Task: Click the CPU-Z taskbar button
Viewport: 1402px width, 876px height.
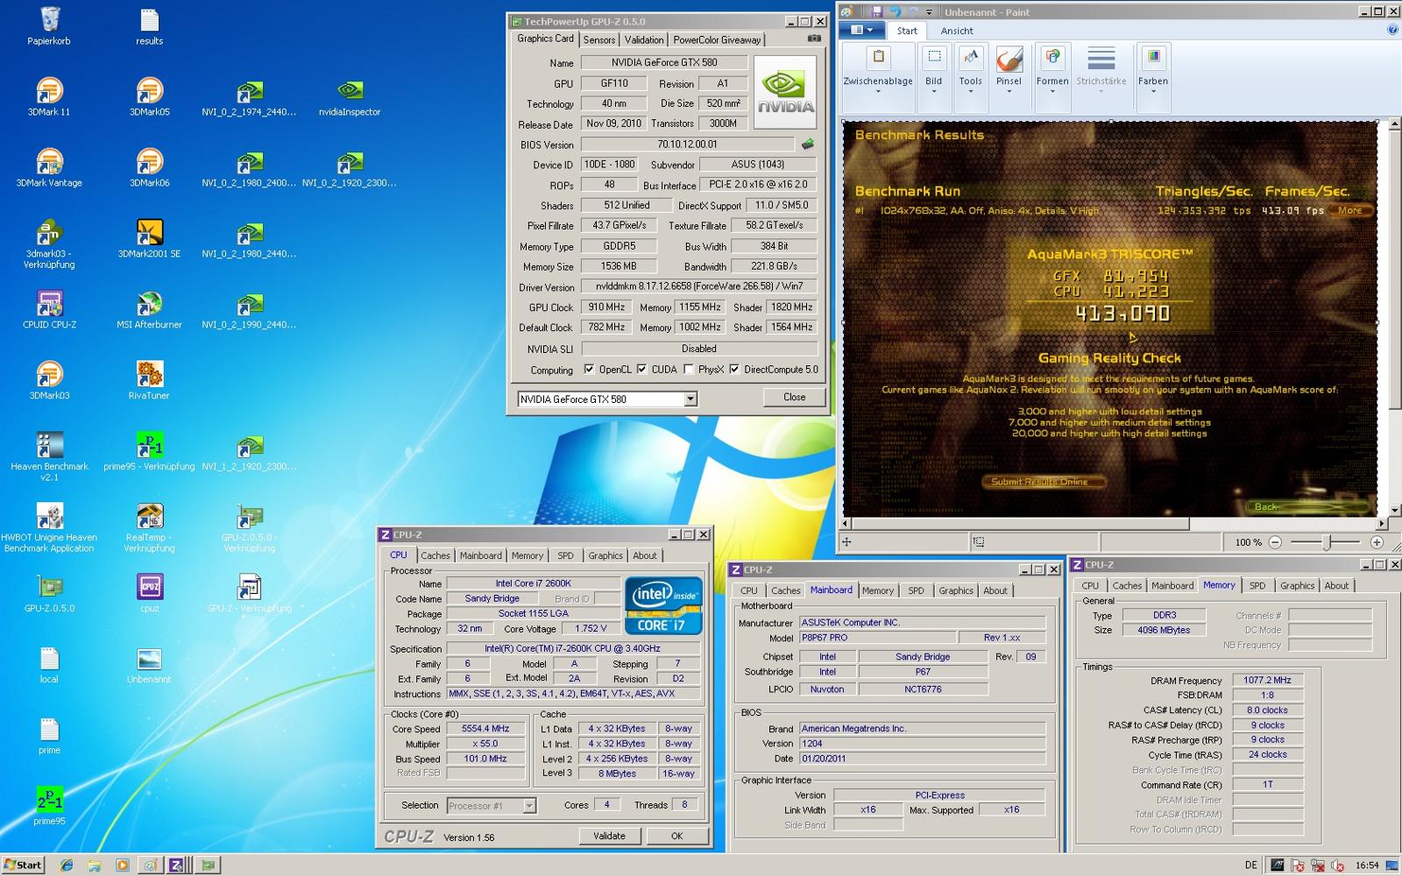Action: [177, 865]
